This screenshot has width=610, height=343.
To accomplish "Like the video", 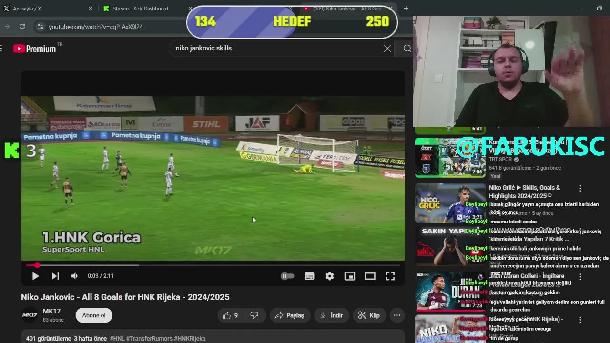I will point(230,315).
